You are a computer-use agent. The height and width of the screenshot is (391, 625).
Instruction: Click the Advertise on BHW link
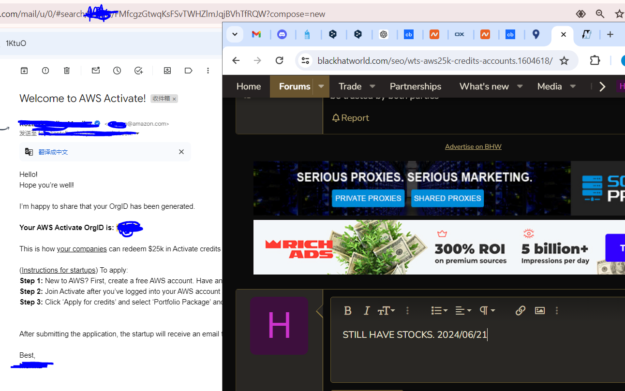pos(473,146)
